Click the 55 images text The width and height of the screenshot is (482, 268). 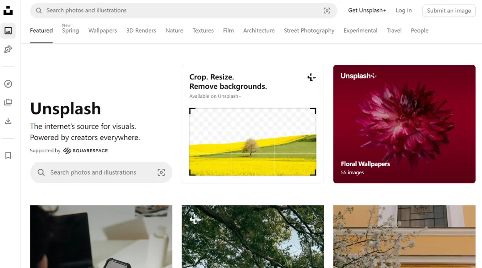point(352,172)
